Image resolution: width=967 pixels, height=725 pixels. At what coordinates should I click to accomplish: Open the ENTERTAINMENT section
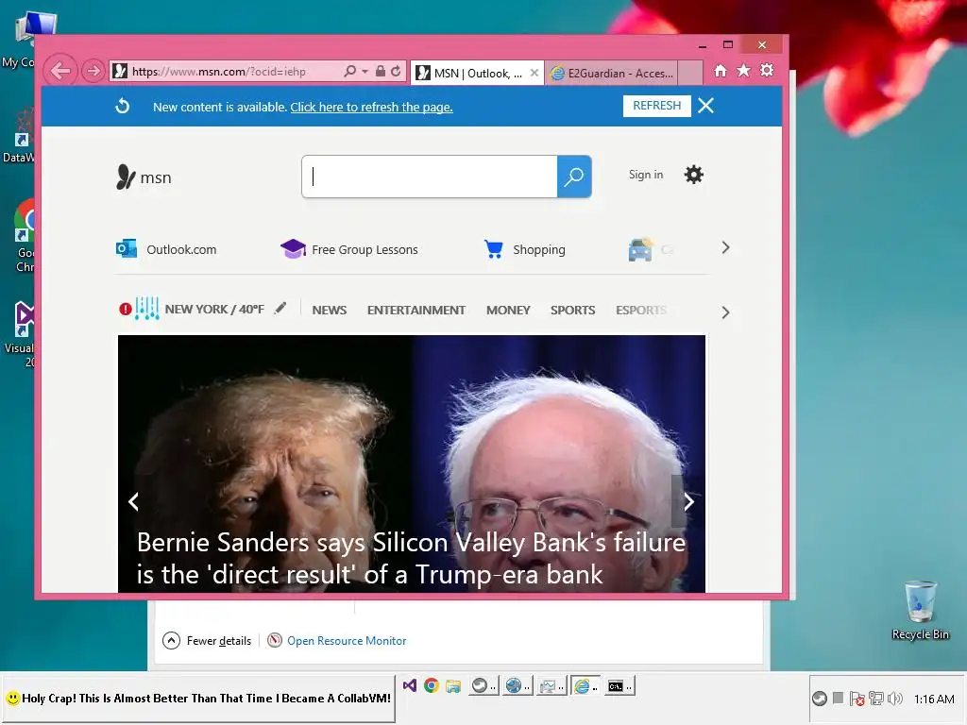click(416, 310)
